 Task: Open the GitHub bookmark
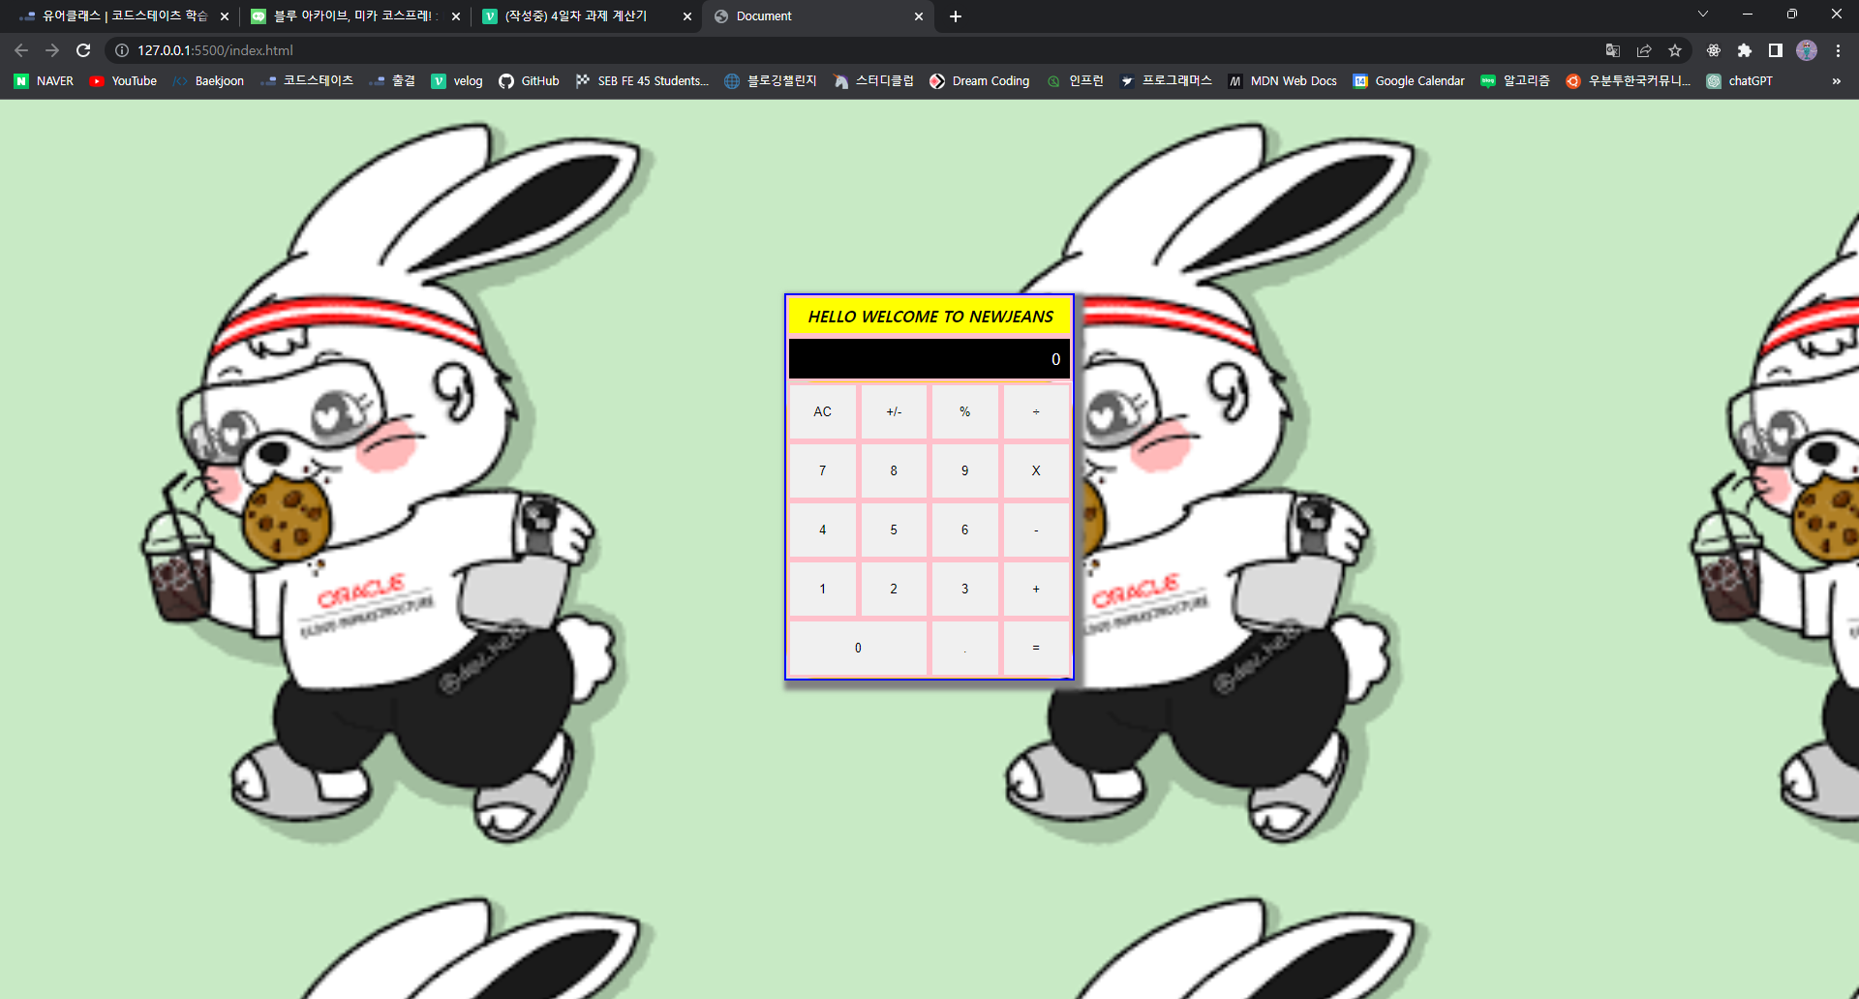coord(529,81)
